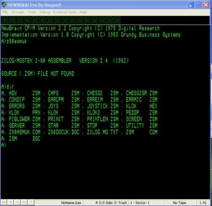Open the File menu
The image size is (212, 206).
[x=5, y=12]
